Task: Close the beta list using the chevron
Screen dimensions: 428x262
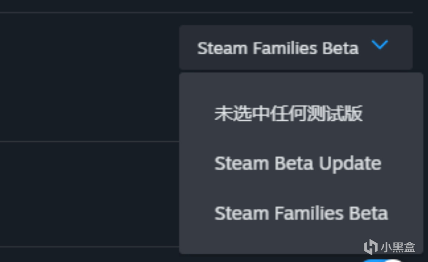Action: coord(380,45)
